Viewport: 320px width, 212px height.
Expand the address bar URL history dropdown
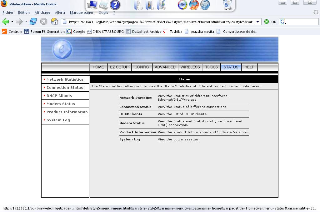pyautogui.click(x=257, y=22)
